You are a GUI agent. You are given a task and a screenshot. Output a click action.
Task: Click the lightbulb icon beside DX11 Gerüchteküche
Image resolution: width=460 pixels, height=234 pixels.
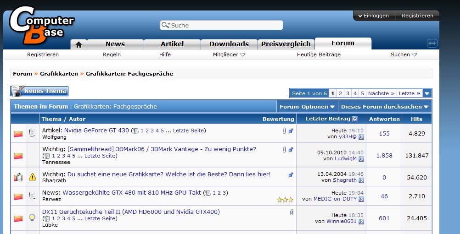[x=32, y=218]
